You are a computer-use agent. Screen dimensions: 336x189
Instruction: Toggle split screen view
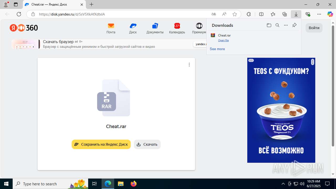coord(261,14)
